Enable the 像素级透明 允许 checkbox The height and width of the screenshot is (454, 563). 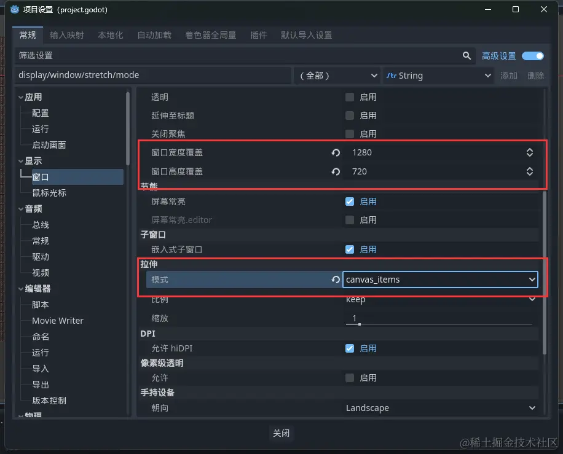click(349, 378)
